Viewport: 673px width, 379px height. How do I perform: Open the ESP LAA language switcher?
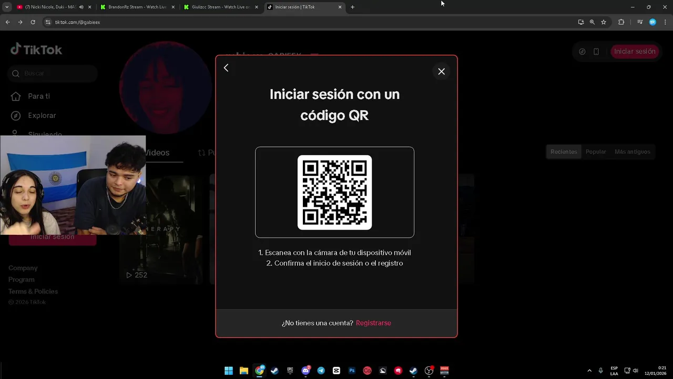point(614,371)
